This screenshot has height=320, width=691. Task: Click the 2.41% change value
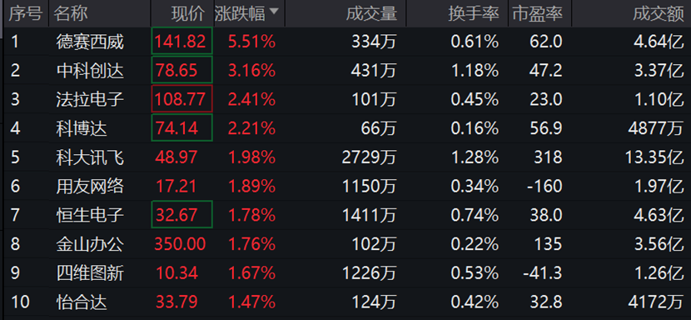click(x=251, y=100)
